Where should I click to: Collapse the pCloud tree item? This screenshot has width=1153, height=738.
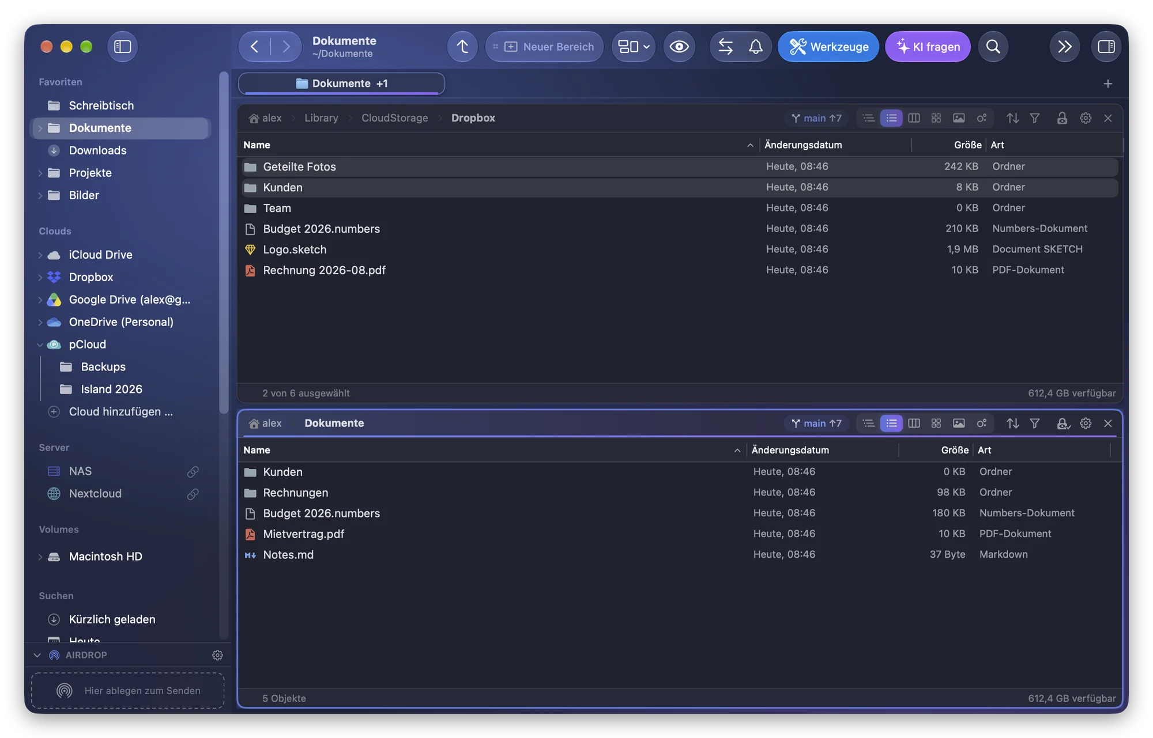point(40,345)
